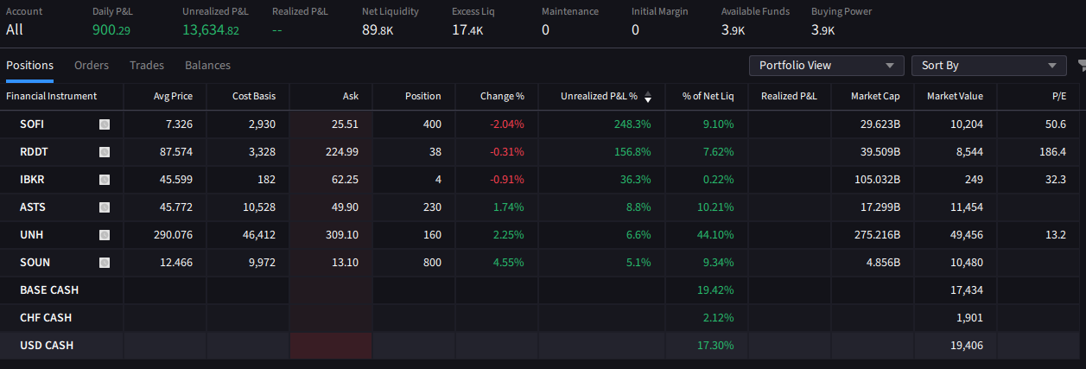1086x369 pixels.
Task: Select the BASE CASH row label
Action: (x=49, y=290)
